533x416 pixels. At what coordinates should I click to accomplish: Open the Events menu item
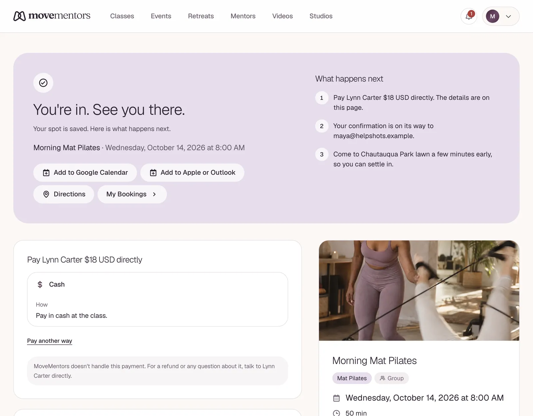tap(161, 16)
